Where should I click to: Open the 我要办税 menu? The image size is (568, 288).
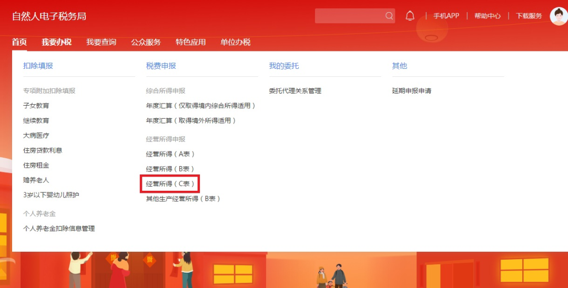(56, 42)
